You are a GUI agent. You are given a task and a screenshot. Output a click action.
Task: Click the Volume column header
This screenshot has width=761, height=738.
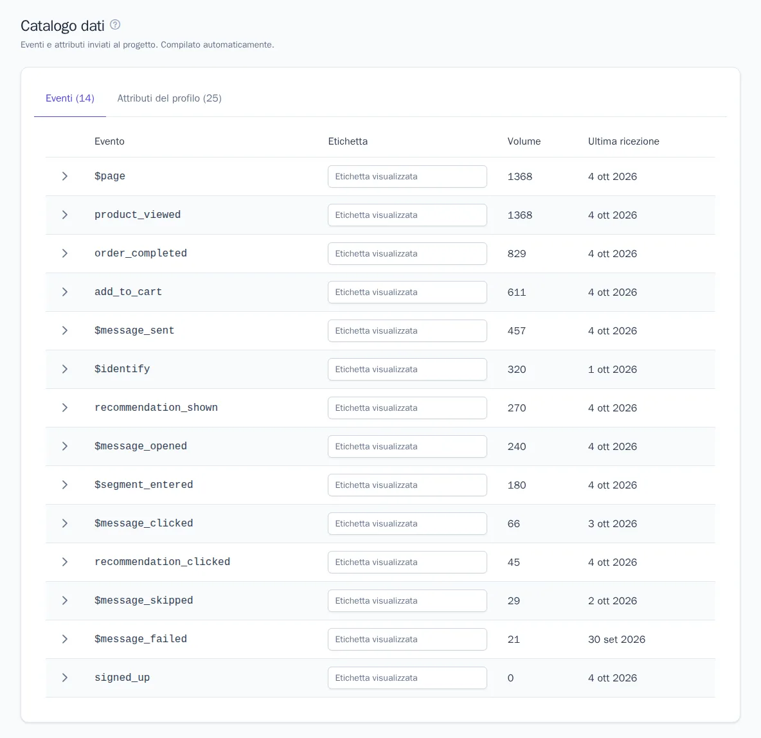click(x=524, y=141)
